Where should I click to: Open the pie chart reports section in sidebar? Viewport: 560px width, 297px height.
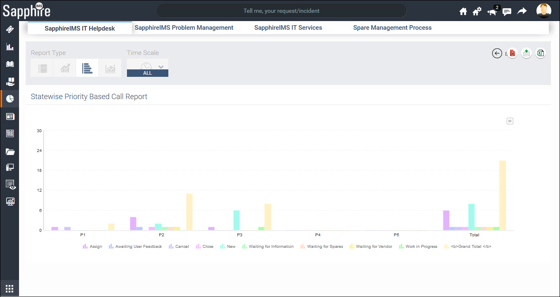tap(10, 98)
